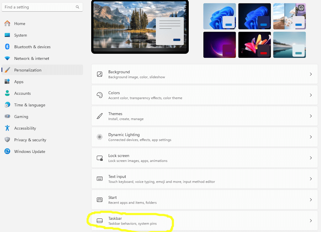This screenshot has height=232, width=321.
Task: Select the Windows Update icon
Action: click(x=7, y=151)
